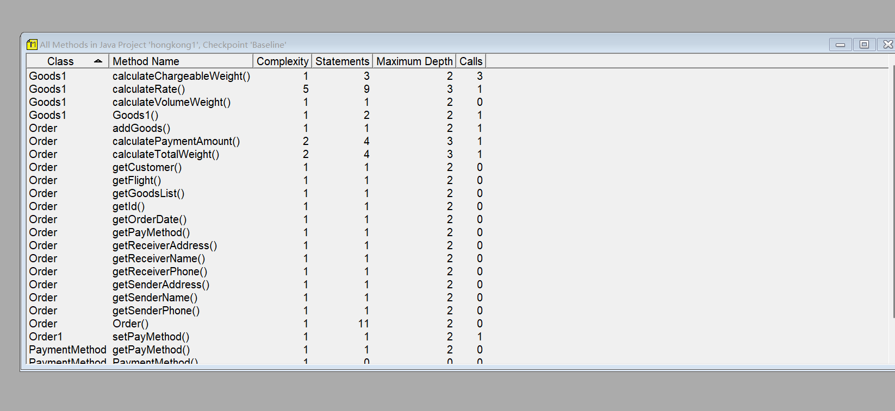
Task: Click the sort arrow in the Class header
Action: click(x=98, y=61)
